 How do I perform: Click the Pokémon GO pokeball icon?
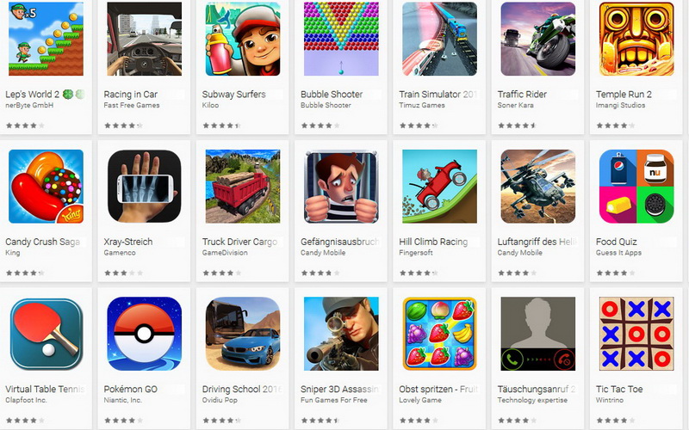[x=144, y=334]
